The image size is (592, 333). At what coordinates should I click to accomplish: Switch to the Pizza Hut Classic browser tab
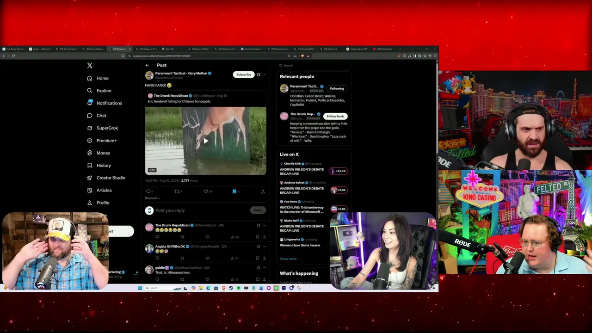pyautogui.click(x=253, y=49)
